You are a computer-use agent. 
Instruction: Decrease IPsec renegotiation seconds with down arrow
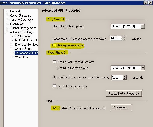tap(124, 79)
